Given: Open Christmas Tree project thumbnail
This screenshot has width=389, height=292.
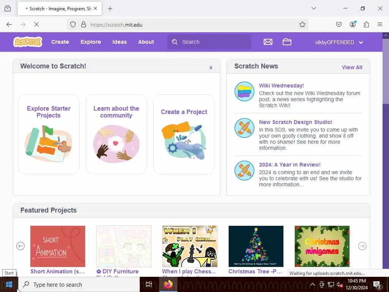Looking at the screenshot, I should click(256, 246).
